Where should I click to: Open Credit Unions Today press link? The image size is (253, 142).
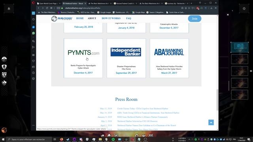tap(143, 109)
